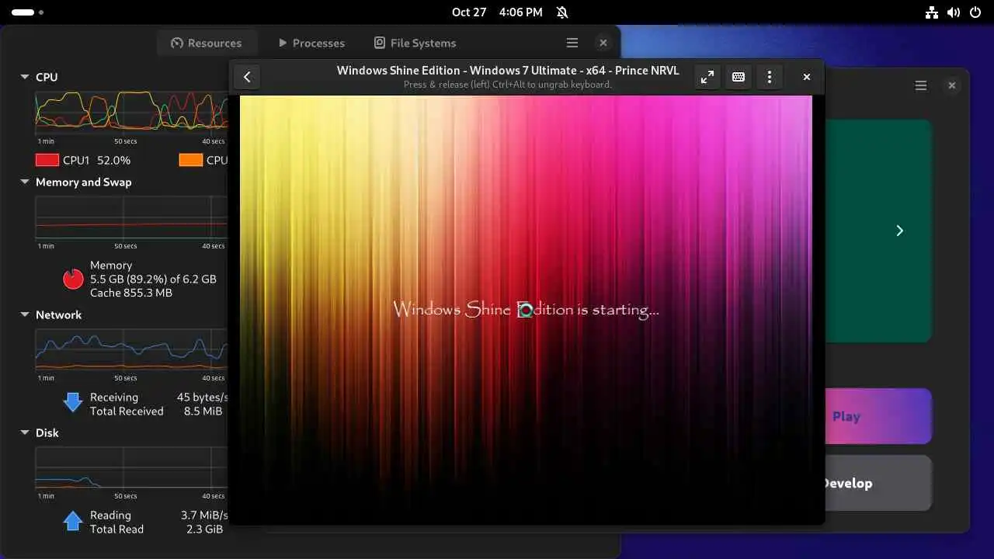Open the Activities overview pill
This screenshot has height=559, width=994.
(28, 12)
